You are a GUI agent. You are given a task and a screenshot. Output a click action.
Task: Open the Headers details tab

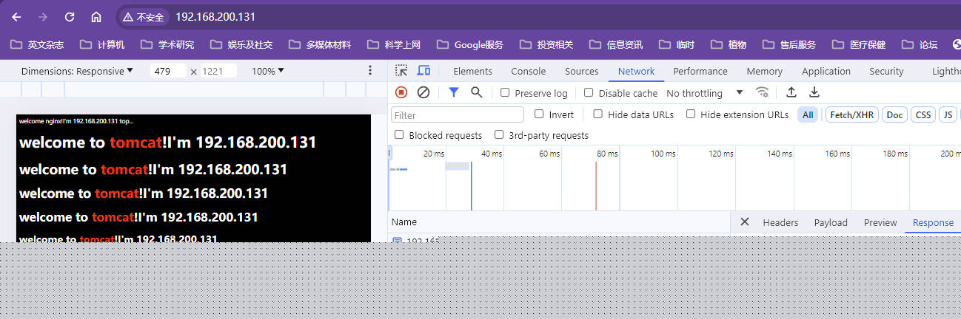coord(780,222)
